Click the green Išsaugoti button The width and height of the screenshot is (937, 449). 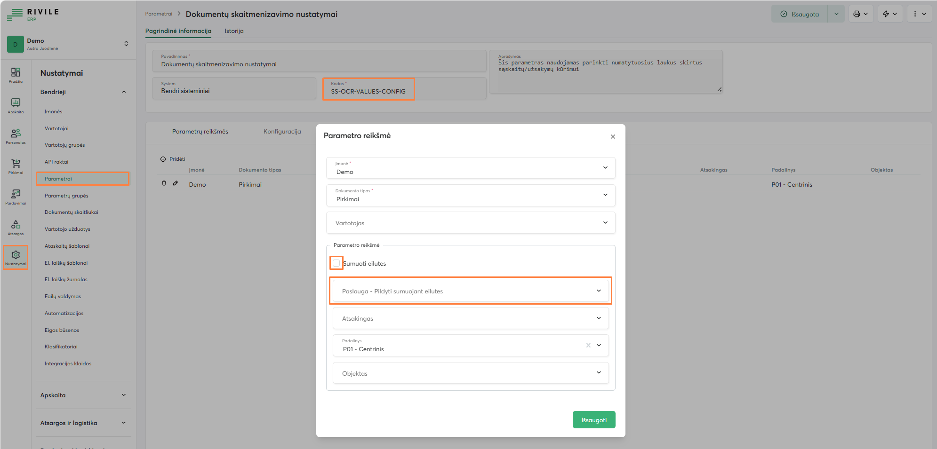point(594,420)
